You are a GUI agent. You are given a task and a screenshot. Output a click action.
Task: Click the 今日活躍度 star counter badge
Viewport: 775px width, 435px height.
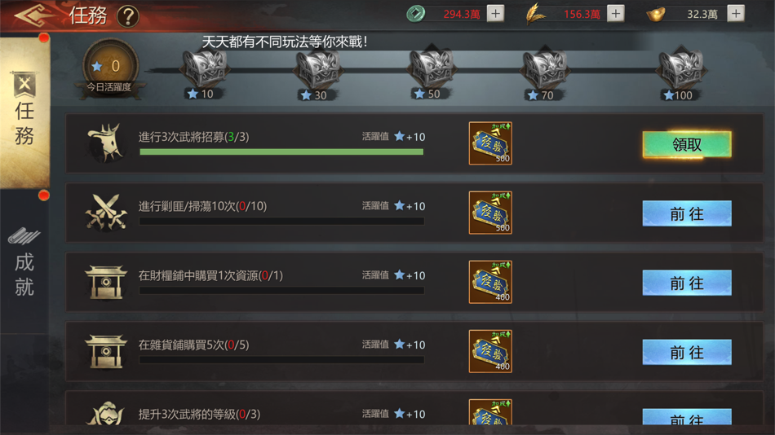pyautogui.click(x=110, y=69)
